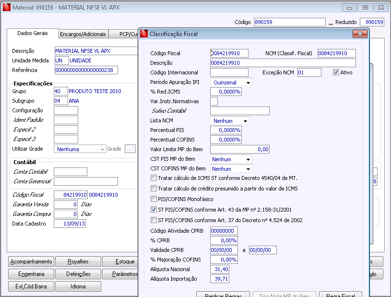Toggle the Ativo checkbox
Screen dimensions: 391x297
[x=336, y=72]
